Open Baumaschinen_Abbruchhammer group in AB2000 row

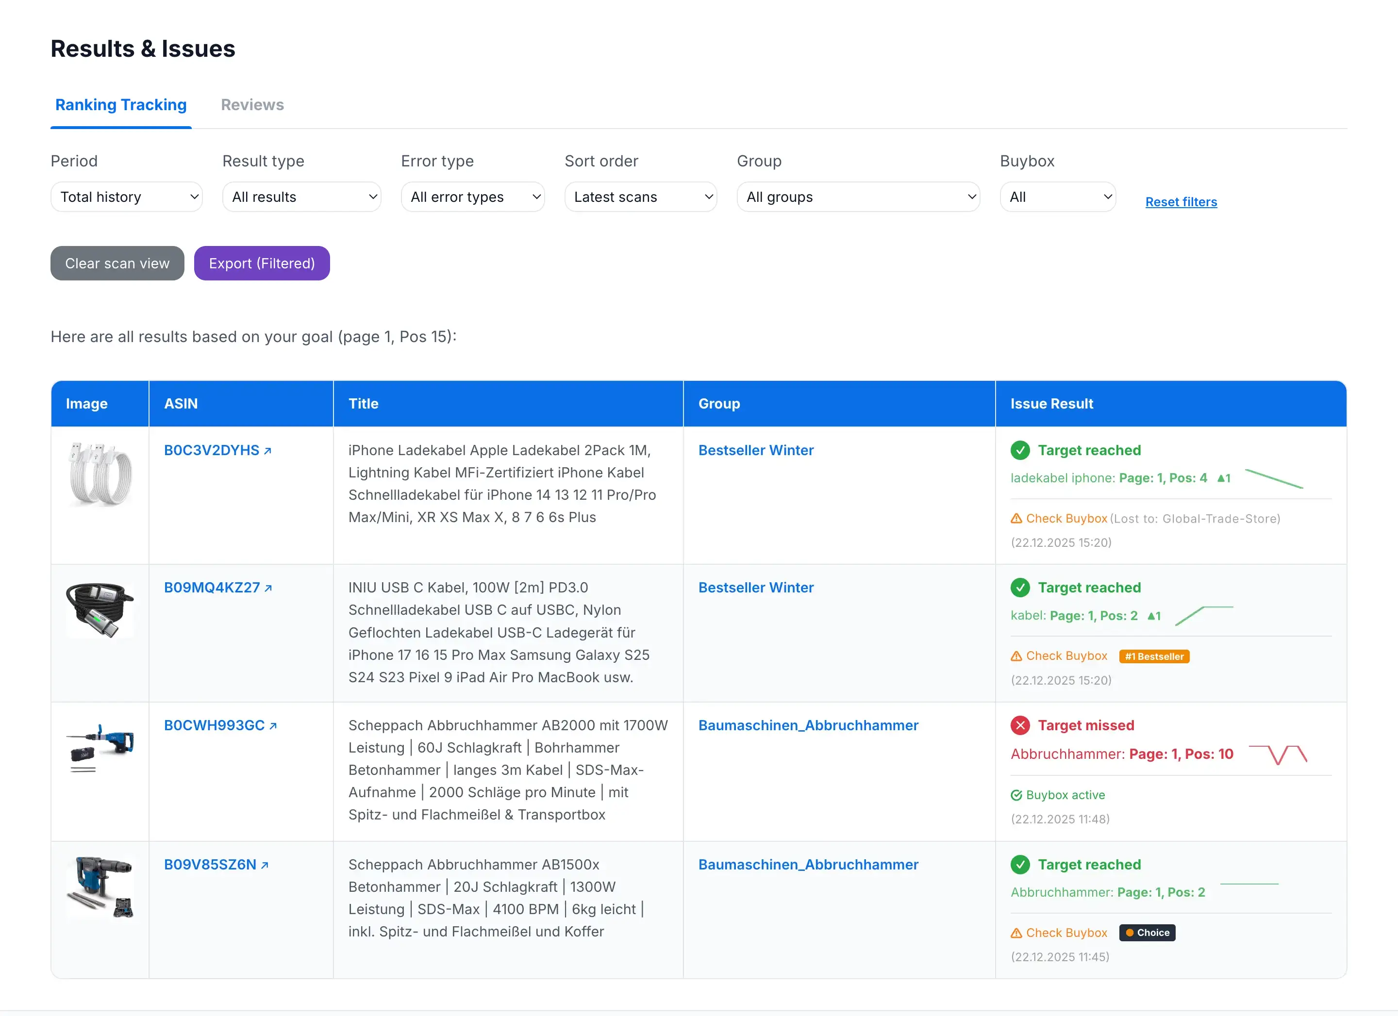point(808,725)
